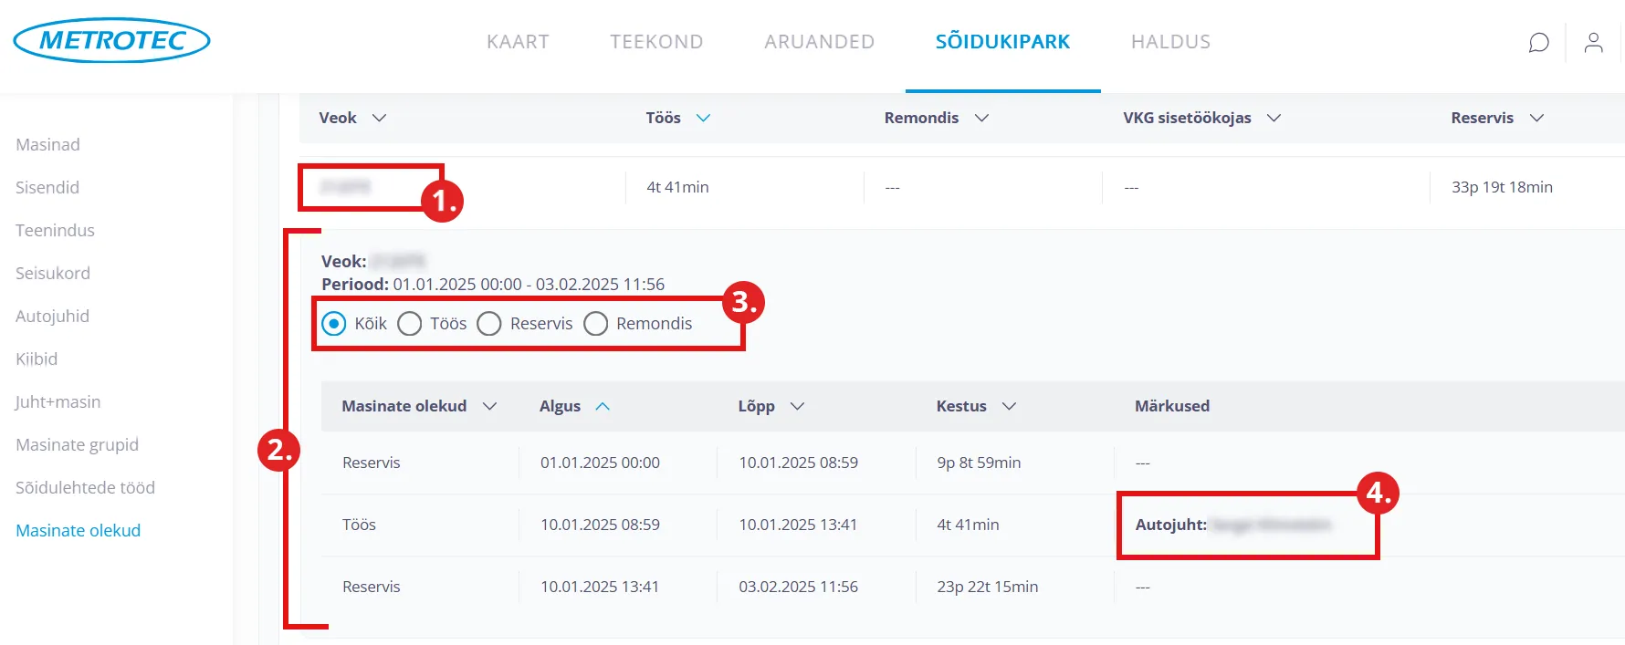Open Sõidulehtede tööd in the sidebar
The width and height of the screenshot is (1625, 645).
pos(85,487)
